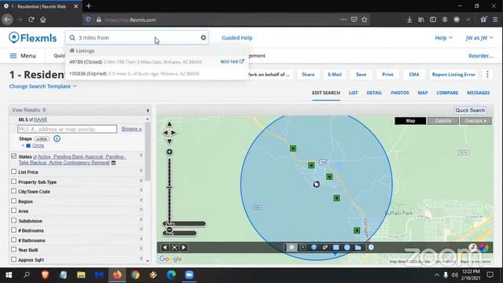Open listing 49789 in a new tab
Viewport: 503px width, 283px height.
(233, 61)
